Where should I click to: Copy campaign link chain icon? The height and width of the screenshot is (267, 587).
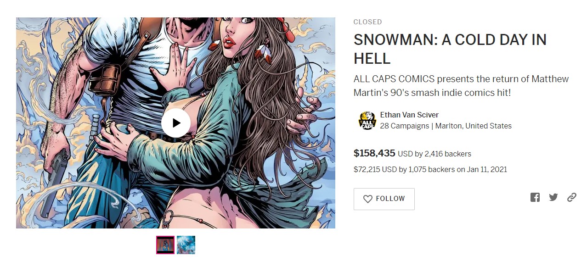click(x=572, y=197)
